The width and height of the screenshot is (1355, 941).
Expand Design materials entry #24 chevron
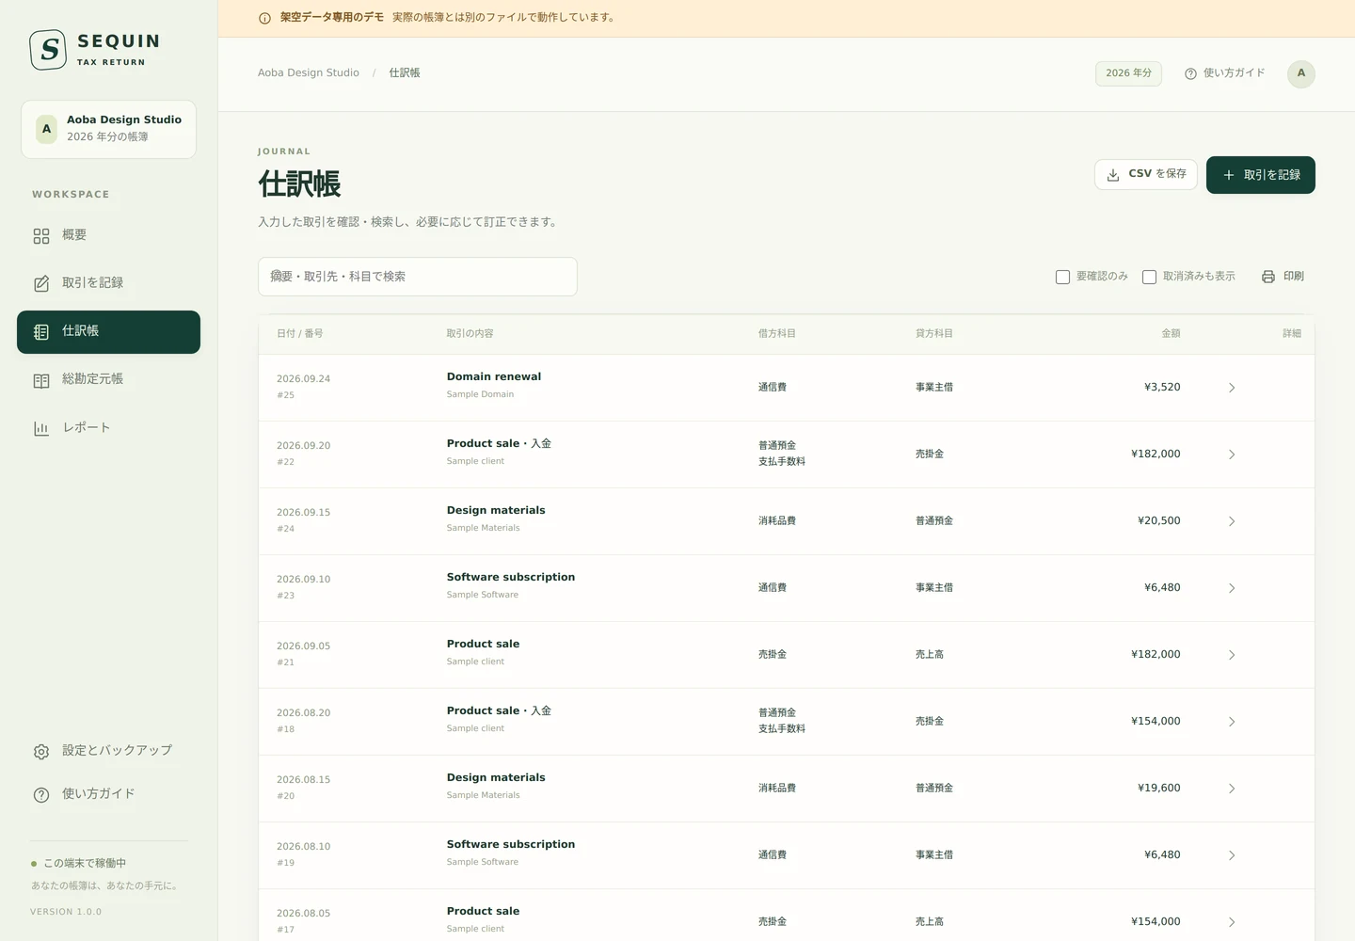coord(1232,521)
